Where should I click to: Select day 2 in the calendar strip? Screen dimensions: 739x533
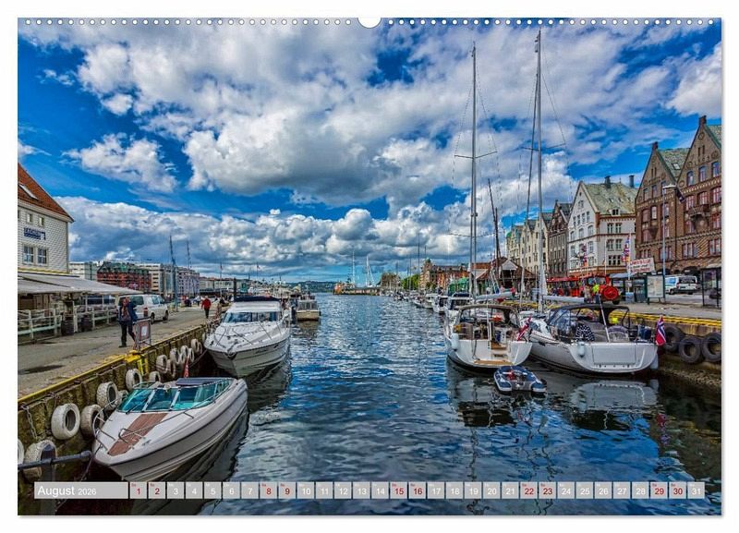[x=156, y=491]
